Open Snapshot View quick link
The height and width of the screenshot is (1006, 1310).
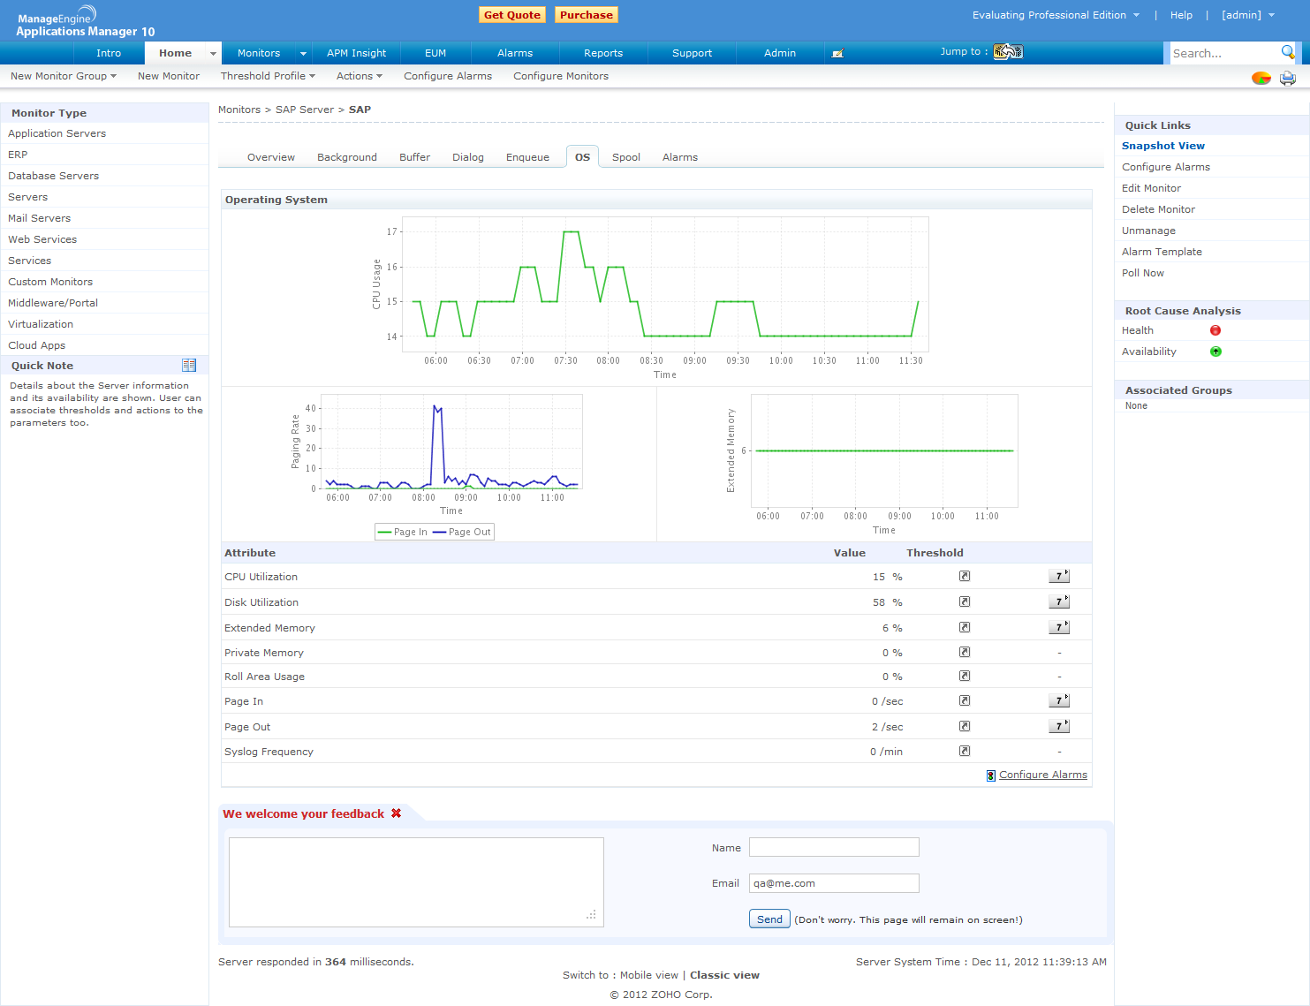coord(1162,146)
